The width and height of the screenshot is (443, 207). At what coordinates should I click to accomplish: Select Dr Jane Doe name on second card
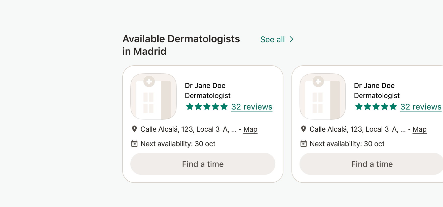(x=374, y=86)
